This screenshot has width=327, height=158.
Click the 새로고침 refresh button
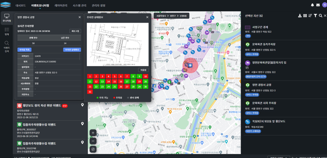[75, 31]
